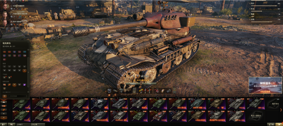283x126 pixels.
Task: Click the filter panel scroll down arrow
Action: pos(28,92)
